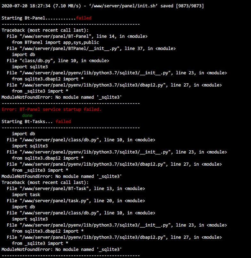Click the last ModuleNotFoundError message at bottom
Image resolution: width=251 pixels, height=258 pixels.
(62, 249)
